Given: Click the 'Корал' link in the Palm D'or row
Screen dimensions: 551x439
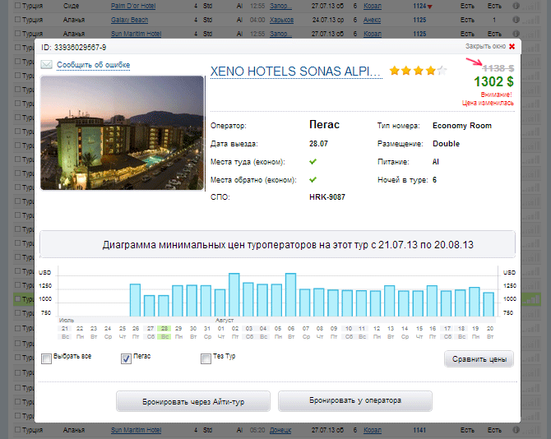Looking at the screenshot, I should click(373, 6).
